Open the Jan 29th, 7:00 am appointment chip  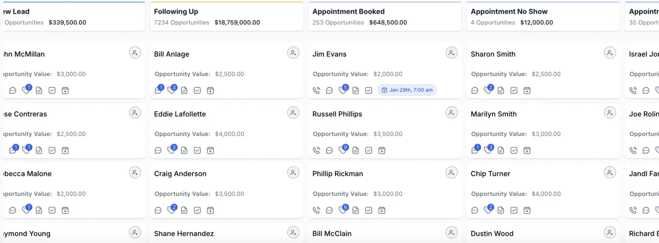point(407,90)
